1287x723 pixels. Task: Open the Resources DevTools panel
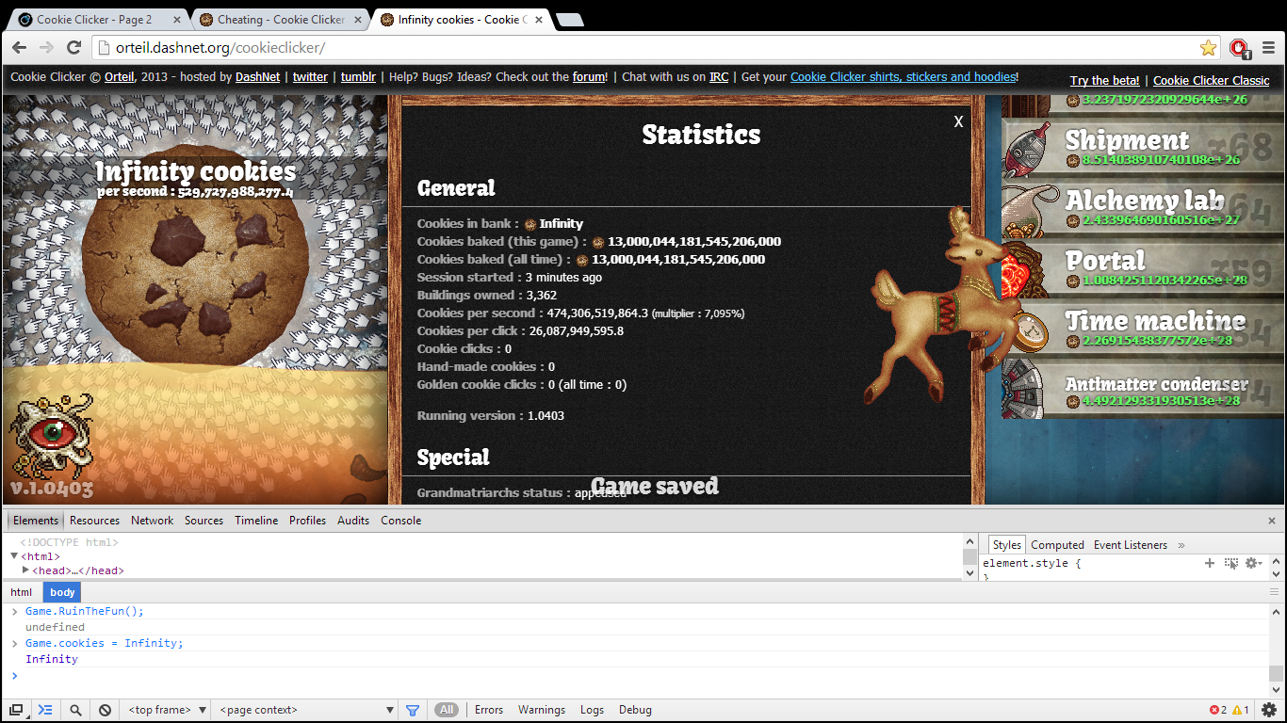(x=94, y=521)
